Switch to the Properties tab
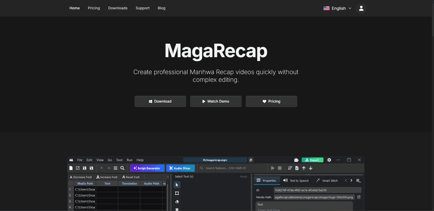The width and height of the screenshot is (434, 211). pos(267,181)
